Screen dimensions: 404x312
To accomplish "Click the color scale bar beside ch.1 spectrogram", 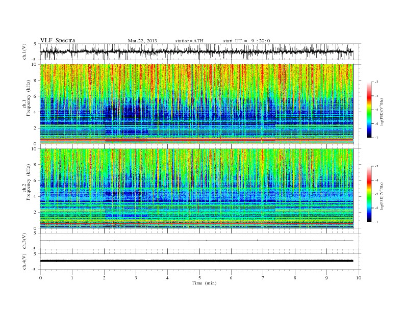I will [369, 110].
